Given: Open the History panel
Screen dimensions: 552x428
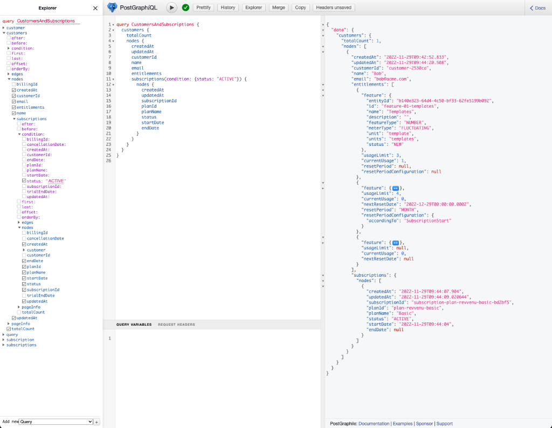Looking at the screenshot, I should (x=228, y=8).
